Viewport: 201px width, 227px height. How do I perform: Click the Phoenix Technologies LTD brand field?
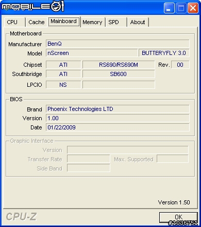coord(118,109)
